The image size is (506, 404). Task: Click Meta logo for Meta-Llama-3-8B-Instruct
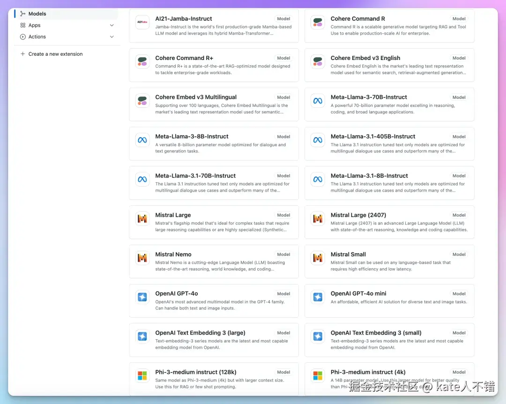pos(142,140)
